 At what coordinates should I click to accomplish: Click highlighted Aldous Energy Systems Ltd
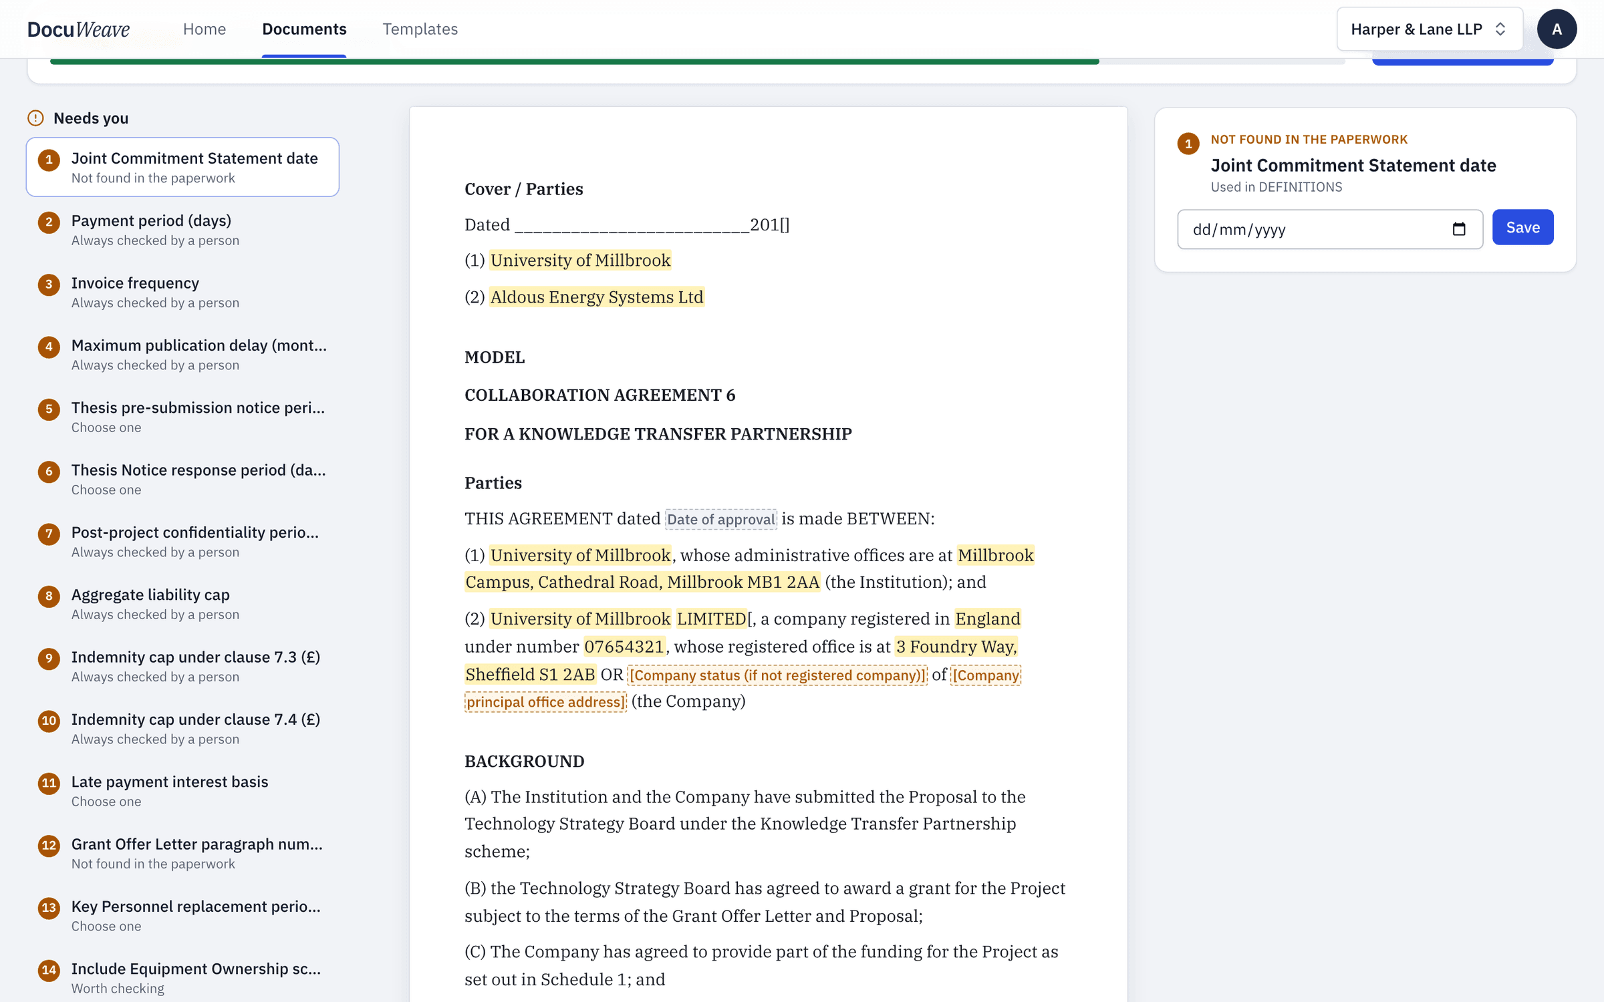click(x=596, y=297)
